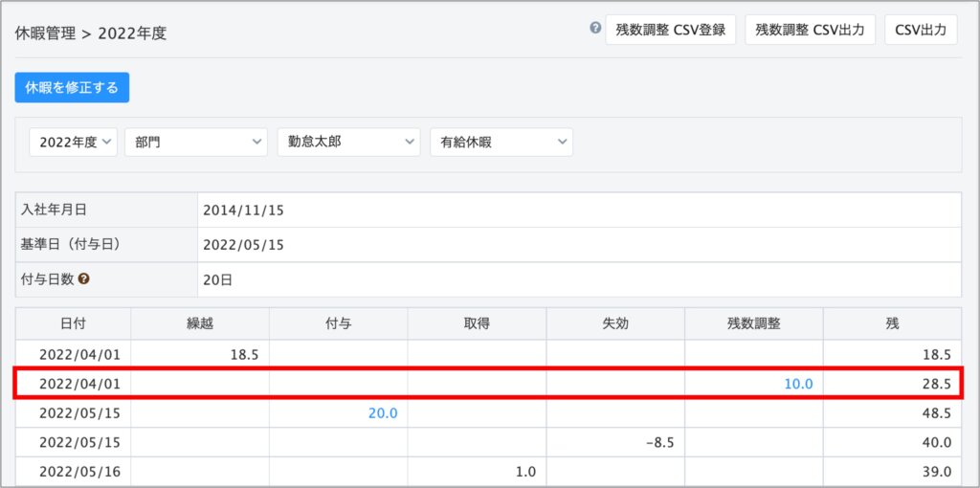Click the CSV出力 button
This screenshot has width=980, height=488.
point(920,30)
